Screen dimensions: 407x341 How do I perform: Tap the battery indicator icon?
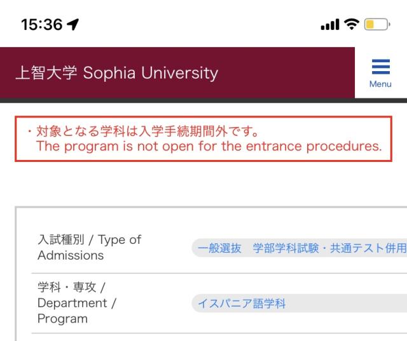coord(376,24)
